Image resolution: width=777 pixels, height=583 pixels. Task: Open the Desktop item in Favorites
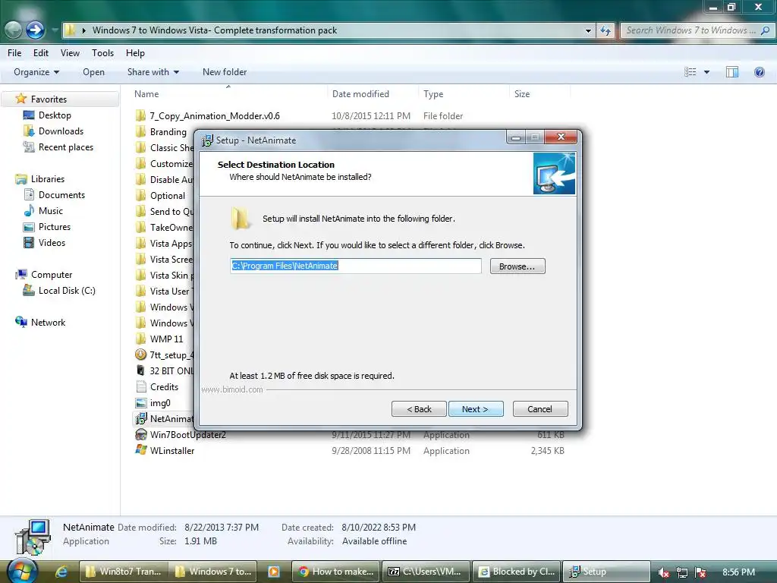[x=55, y=115]
